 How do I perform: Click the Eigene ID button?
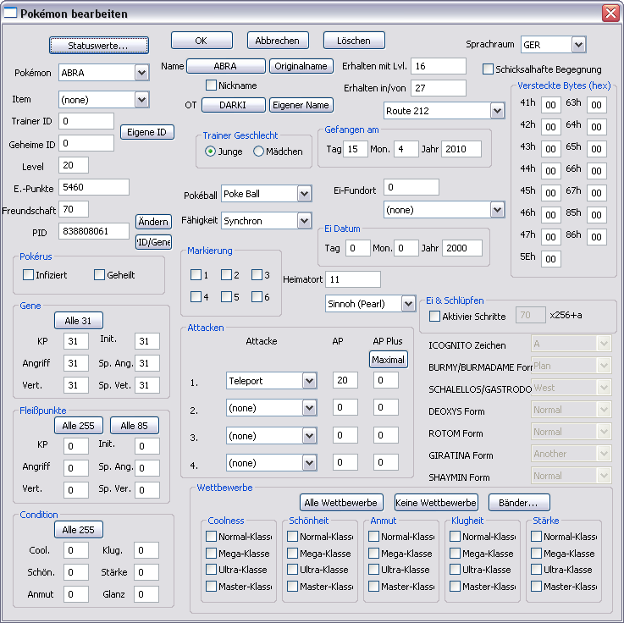pos(146,132)
